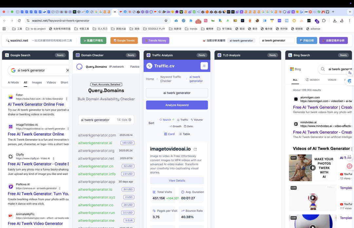Open a new tab with plus icon

point(333,12)
